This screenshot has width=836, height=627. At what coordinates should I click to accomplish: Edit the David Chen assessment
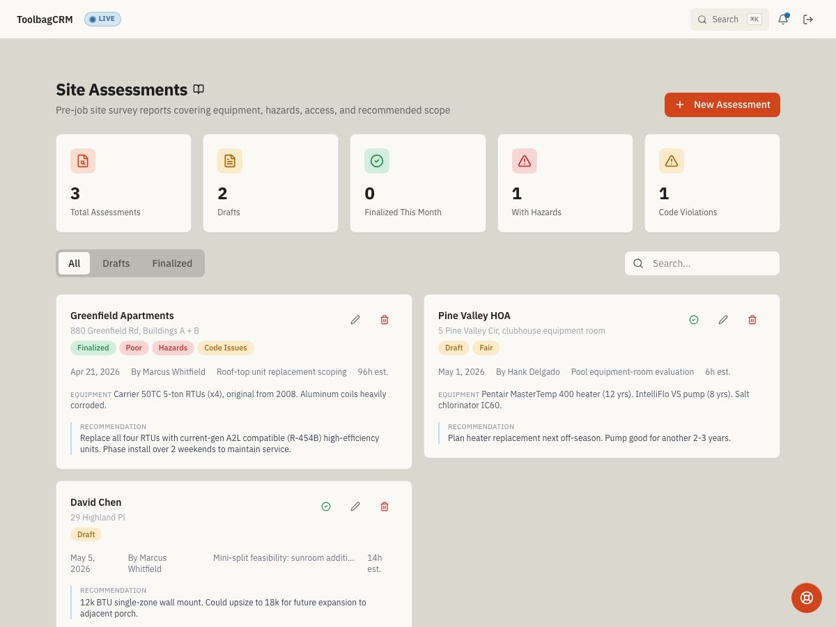[355, 506]
